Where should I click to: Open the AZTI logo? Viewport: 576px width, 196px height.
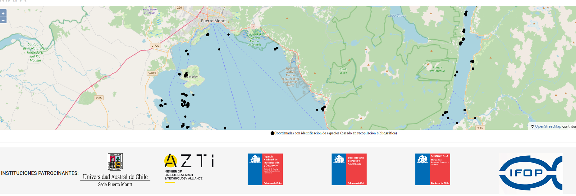pos(189,167)
